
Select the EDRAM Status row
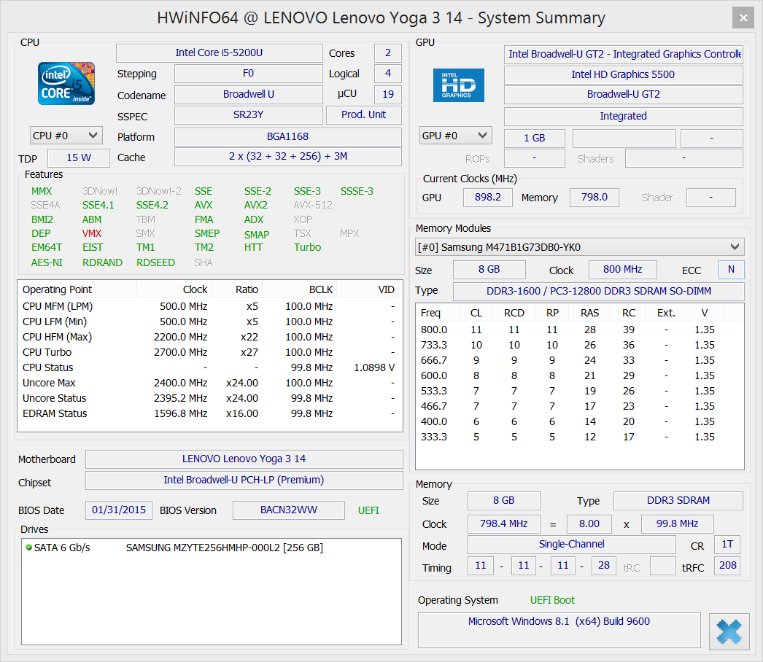pos(209,413)
